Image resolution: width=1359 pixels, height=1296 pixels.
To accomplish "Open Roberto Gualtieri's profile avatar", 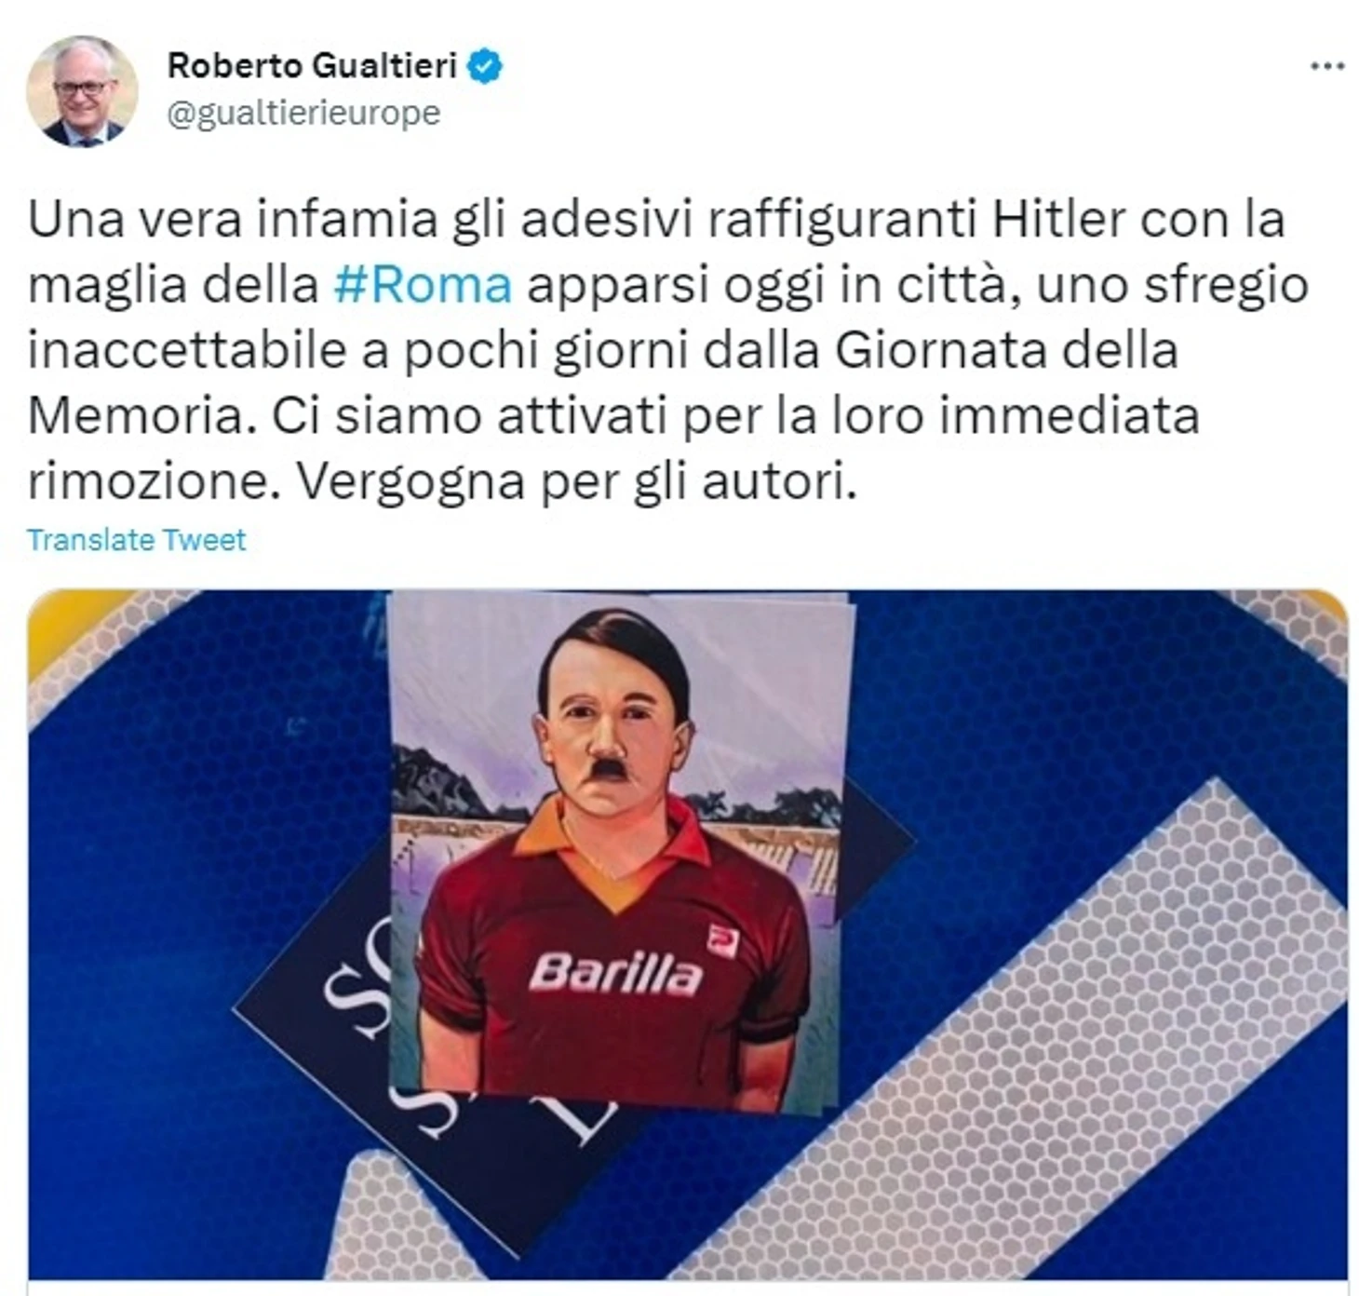I will [x=82, y=91].
